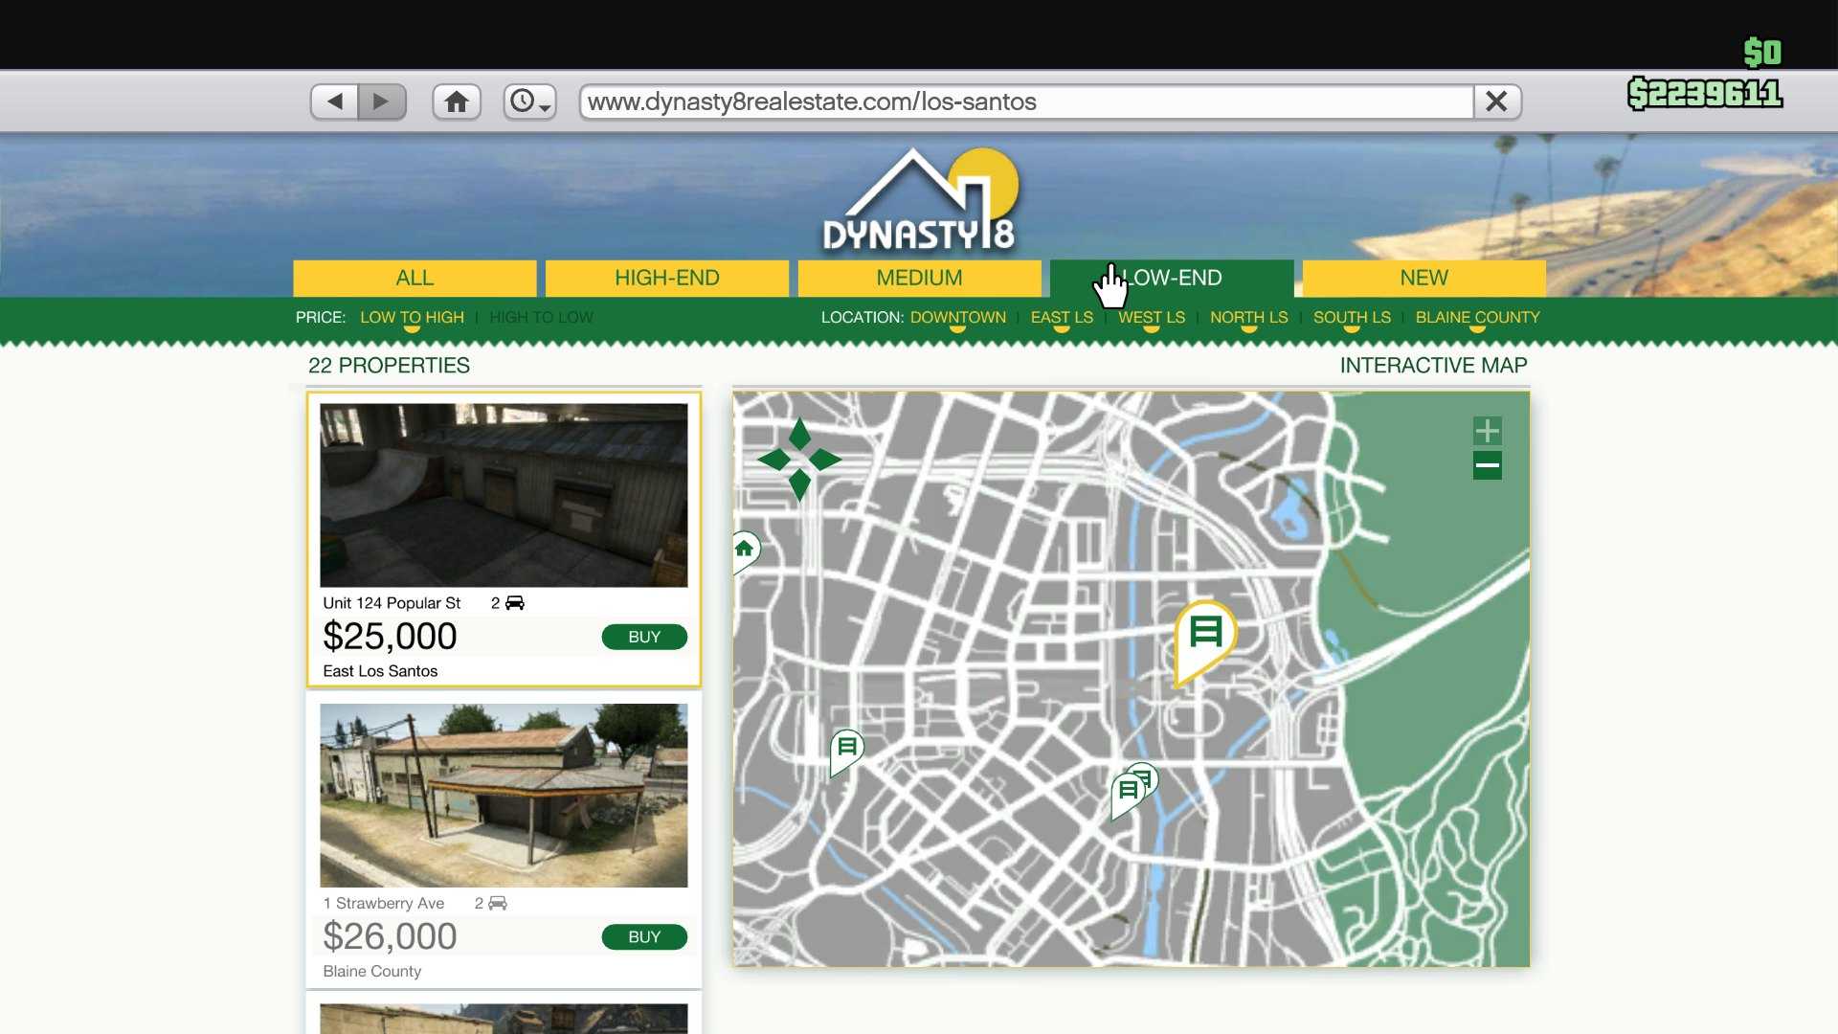Image resolution: width=1838 pixels, height=1034 pixels.
Task: Switch to the LOW-END properties tab
Action: (x=1172, y=278)
